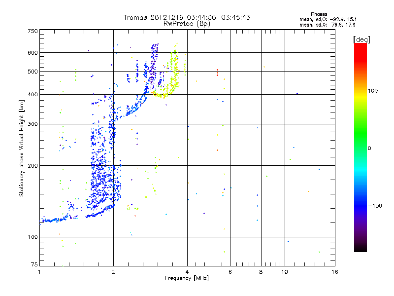The height and width of the screenshot is (296, 394).
Task: Click the y-axis label "600"
Action: tap(33, 53)
